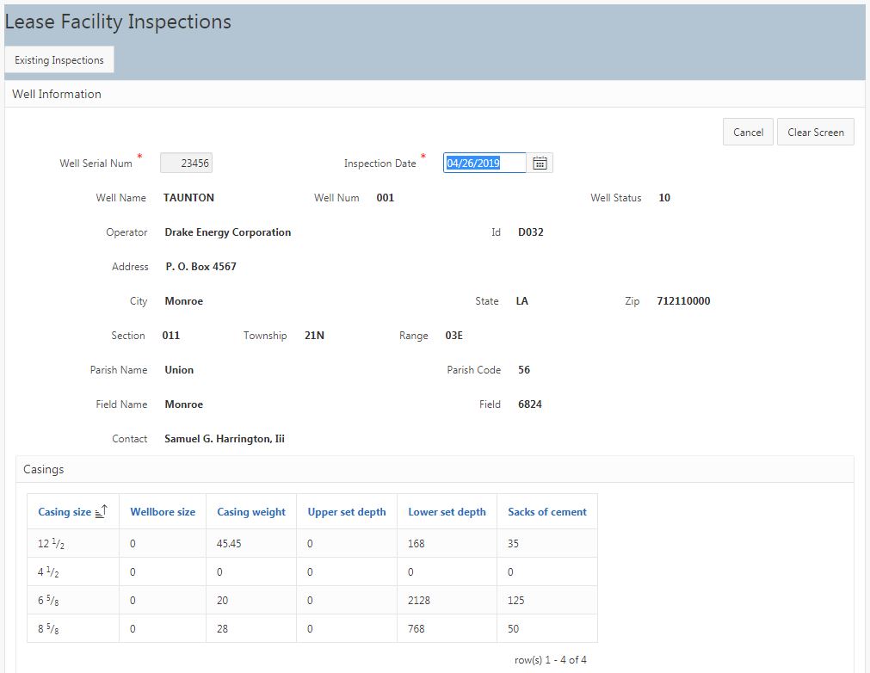Image resolution: width=870 pixels, height=673 pixels.
Task: Open the Inspection Date calendar picker
Action: coord(540,164)
